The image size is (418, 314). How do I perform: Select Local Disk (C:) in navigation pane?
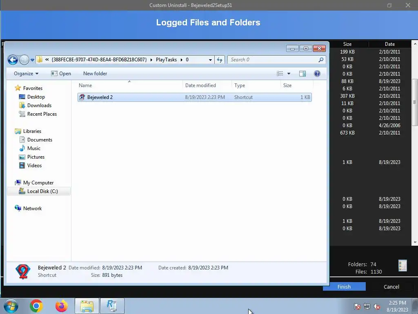[39, 191]
